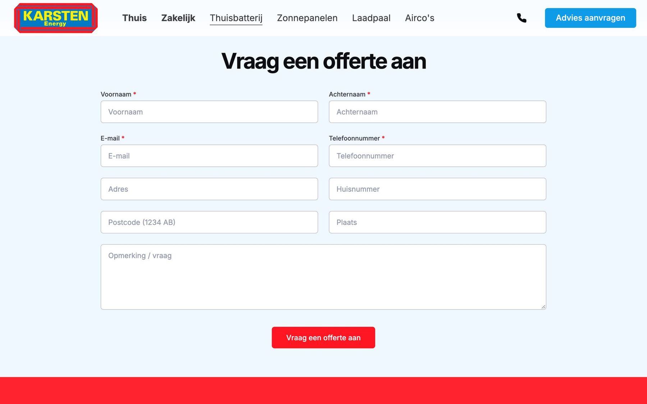Click the phone call icon
Viewport: 647px width, 404px height.
point(522,18)
